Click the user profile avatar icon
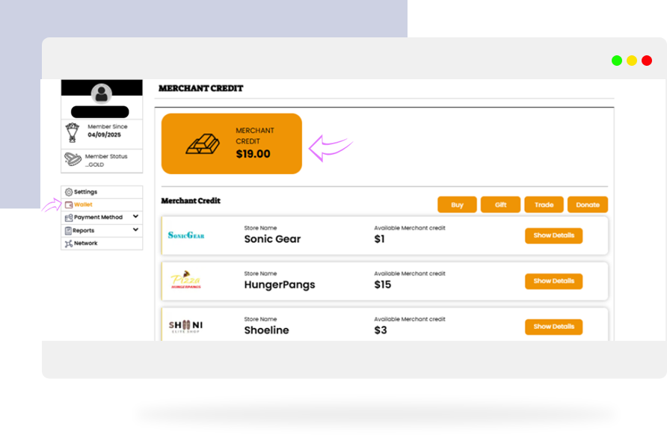The image size is (667, 435). [x=101, y=93]
